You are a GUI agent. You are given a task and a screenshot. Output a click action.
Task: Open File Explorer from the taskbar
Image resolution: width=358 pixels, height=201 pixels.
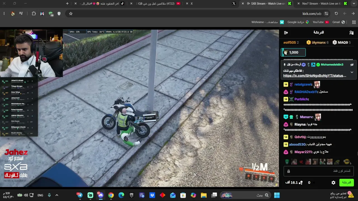coord(204,195)
